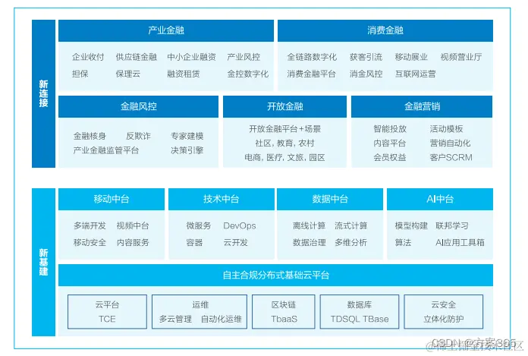Select AI应用工具箱 text
This screenshot has height=356, width=528.
click(460, 242)
